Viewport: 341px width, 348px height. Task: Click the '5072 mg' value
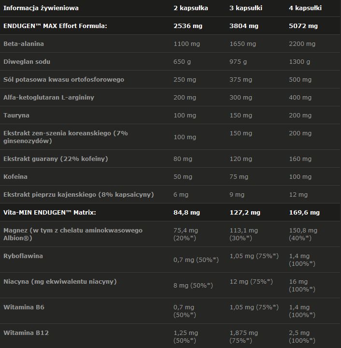point(303,26)
